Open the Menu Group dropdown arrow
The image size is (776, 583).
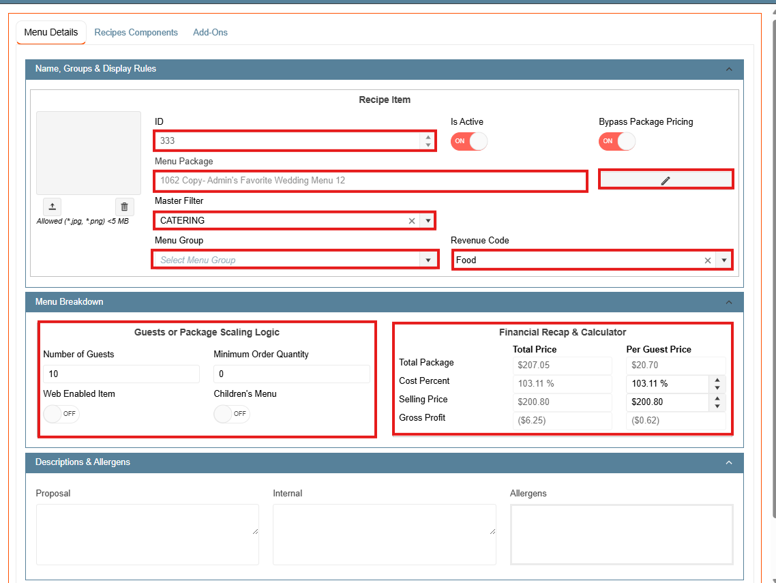point(428,260)
